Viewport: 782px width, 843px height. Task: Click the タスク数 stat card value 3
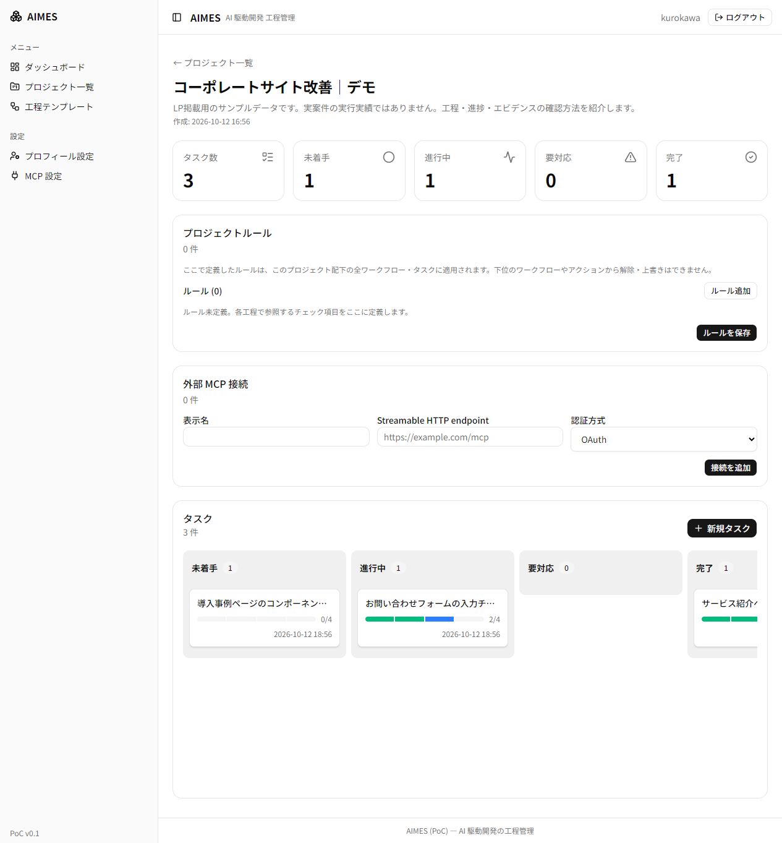189,181
